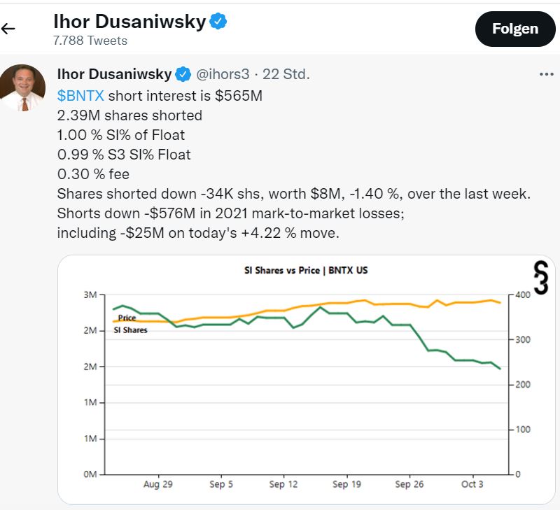
Task: Click the @ihors3 handle
Action: coord(223,73)
